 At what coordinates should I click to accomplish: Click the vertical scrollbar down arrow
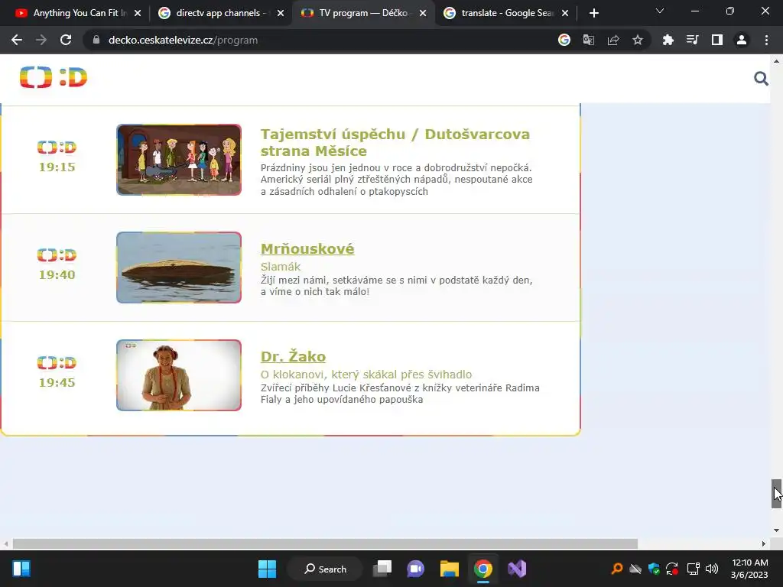coord(776,530)
